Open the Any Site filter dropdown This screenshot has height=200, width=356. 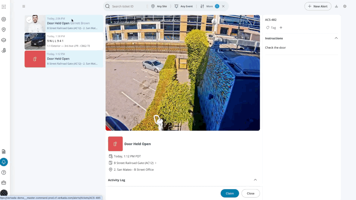159,6
